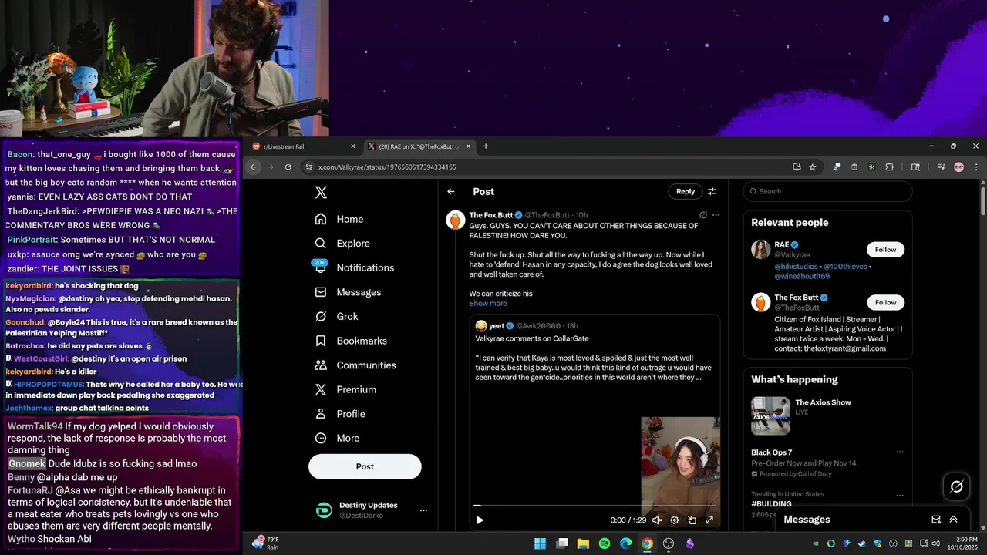Open the #BUILDING trending topic
Viewport: 987px width, 555px height.
point(771,503)
